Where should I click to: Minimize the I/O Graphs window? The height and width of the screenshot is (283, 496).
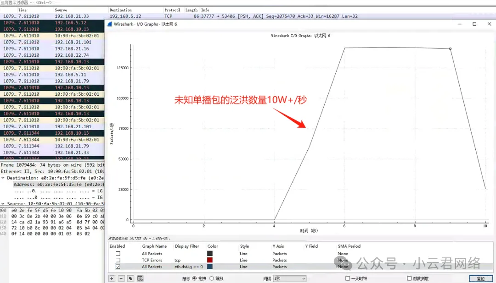click(462, 24)
